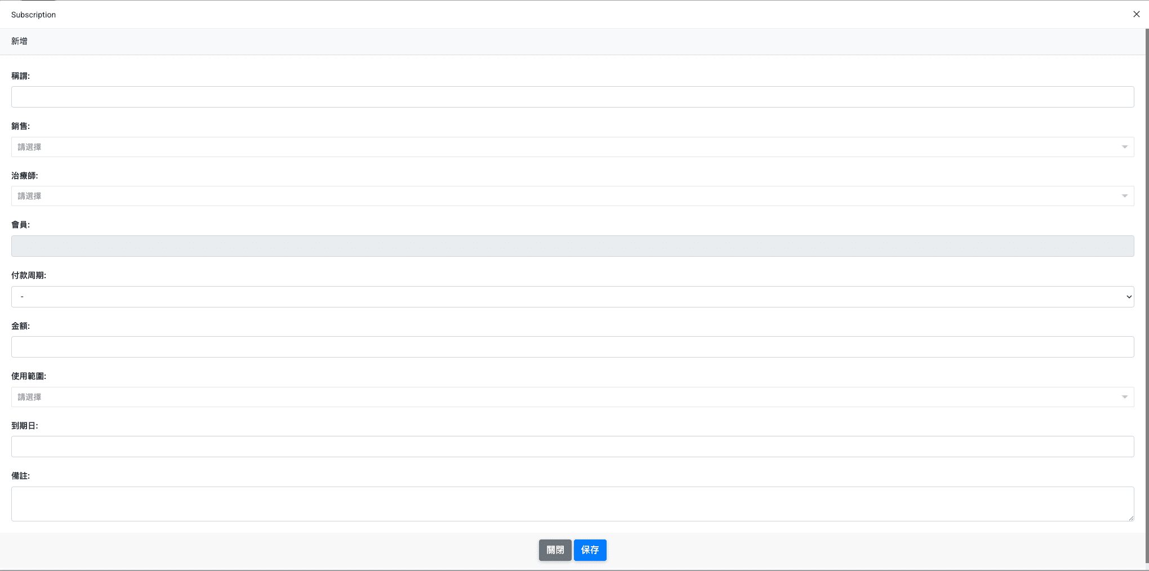Click the arrow icon in the 使用範圍 selector
This screenshot has width=1149, height=571.
(x=1125, y=397)
